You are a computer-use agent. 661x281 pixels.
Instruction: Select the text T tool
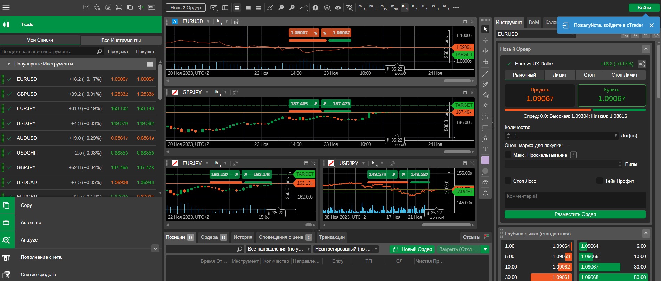(x=485, y=149)
